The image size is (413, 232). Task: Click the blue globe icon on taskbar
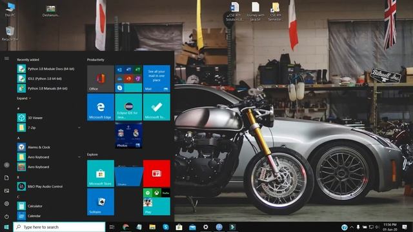(219, 227)
